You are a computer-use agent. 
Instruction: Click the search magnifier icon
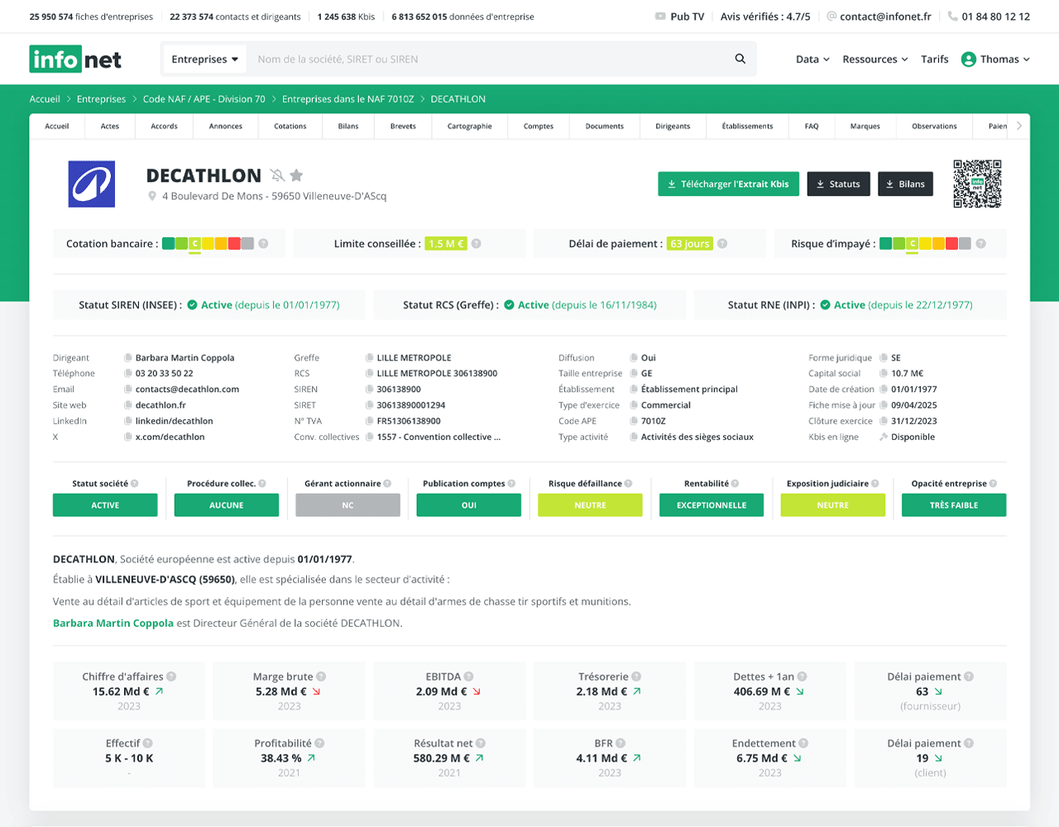(x=739, y=59)
